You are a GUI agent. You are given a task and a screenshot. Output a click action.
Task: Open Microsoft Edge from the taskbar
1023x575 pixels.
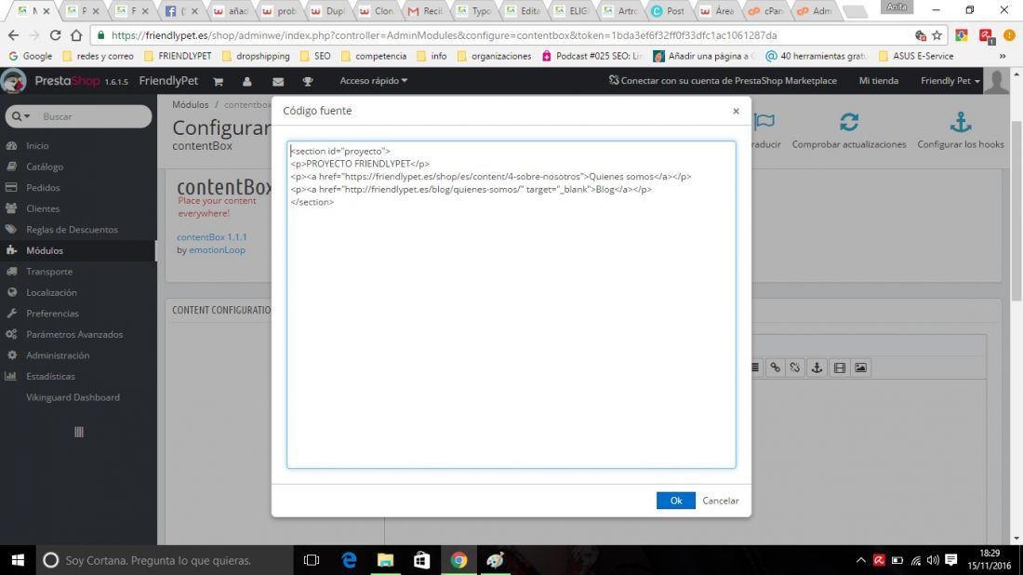(x=349, y=560)
